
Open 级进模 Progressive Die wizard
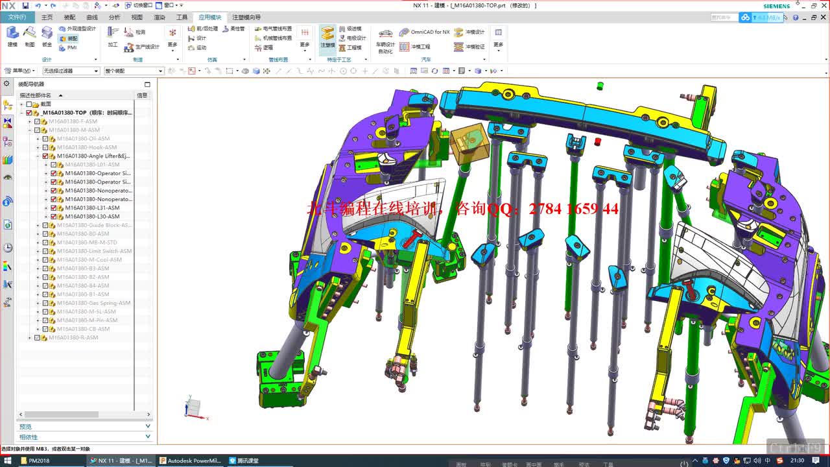pos(350,29)
